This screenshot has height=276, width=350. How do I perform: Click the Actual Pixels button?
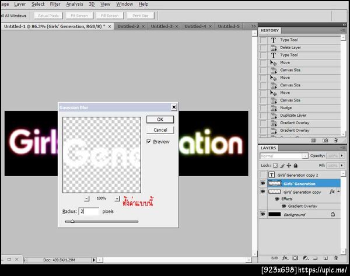[48, 16]
